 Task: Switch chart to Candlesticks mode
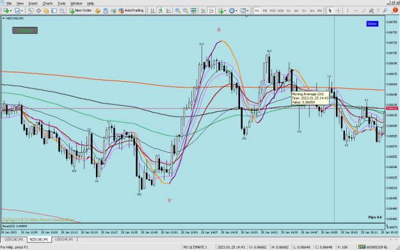[x=161, y=11]
